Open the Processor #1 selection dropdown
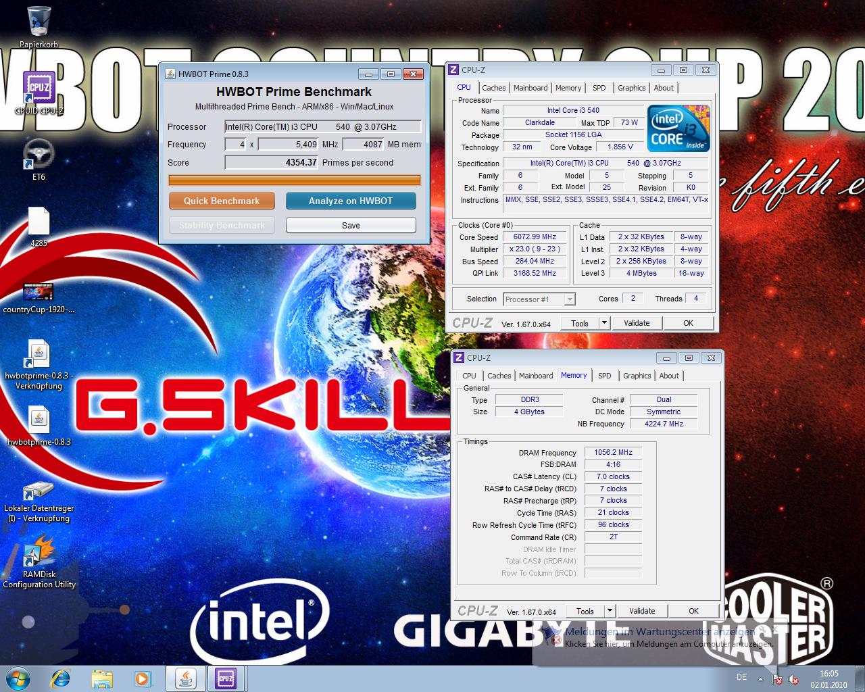 tap(539, 299)
